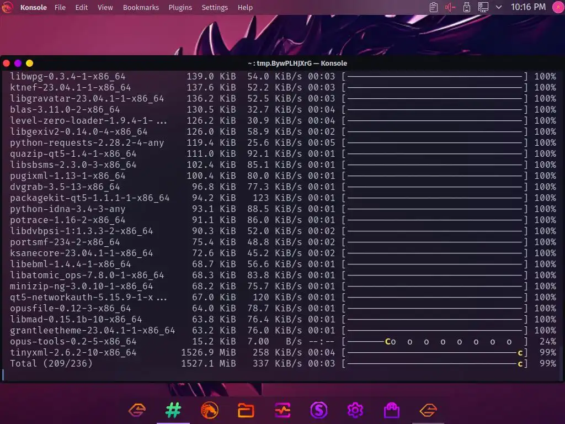The width and height of the screenshot is (565, 424).
Task: Select libebml-1.4.4-1-x86_64 text
Action: [x=71, y=264]
